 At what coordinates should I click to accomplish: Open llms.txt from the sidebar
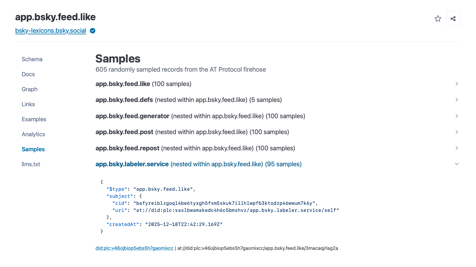(31, 164)
